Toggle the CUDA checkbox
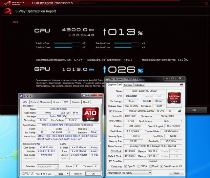Screen dimensions: 210x178 [x=138, y=166]
